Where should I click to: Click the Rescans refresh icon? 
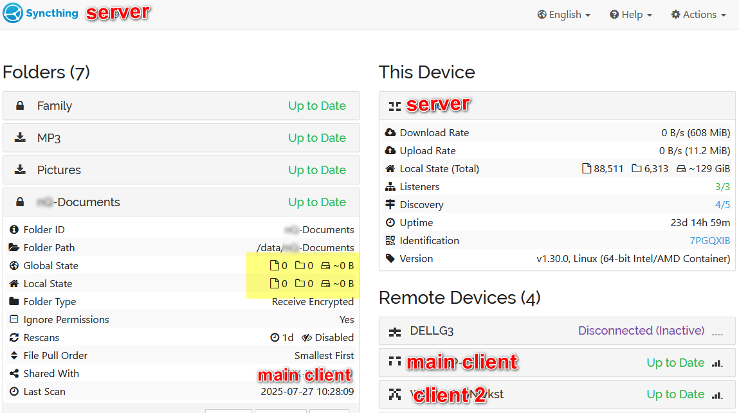(x=14, y=338)
